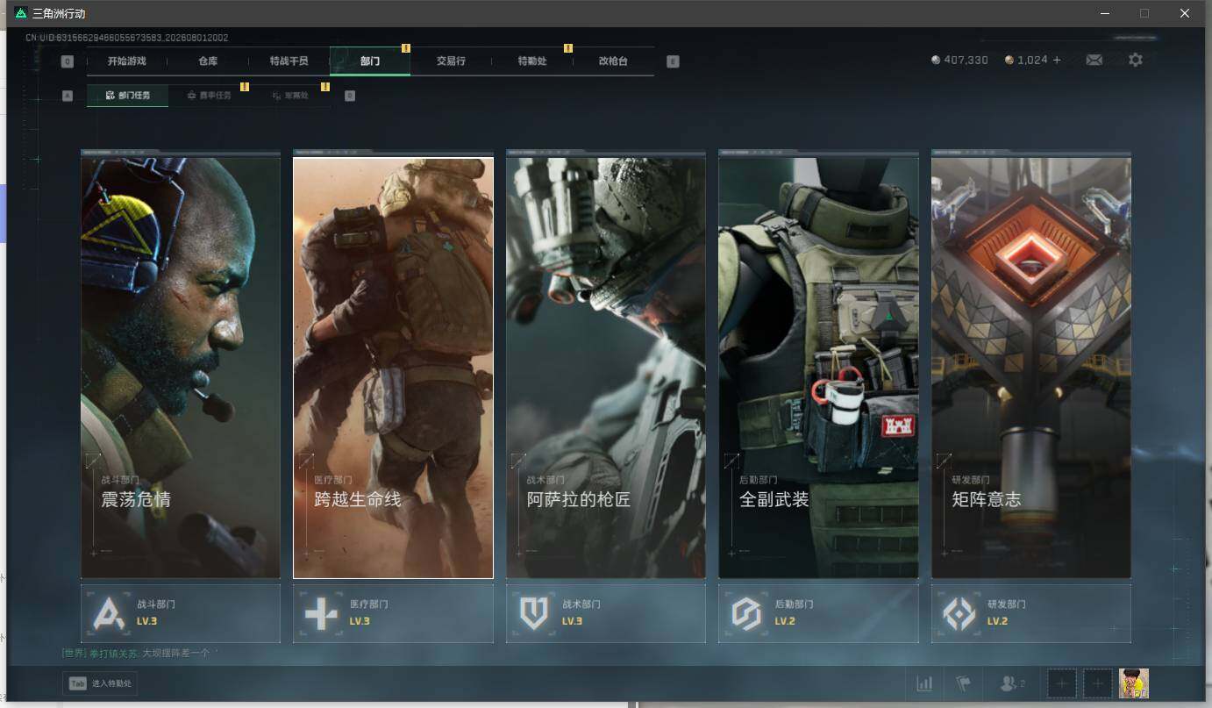Open the 矩阵意志 mission card

click(1030, 367)
